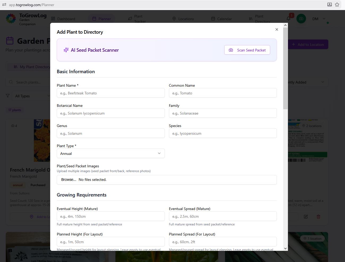
Task: Install app icon in address bar
Action: [329, 5]
